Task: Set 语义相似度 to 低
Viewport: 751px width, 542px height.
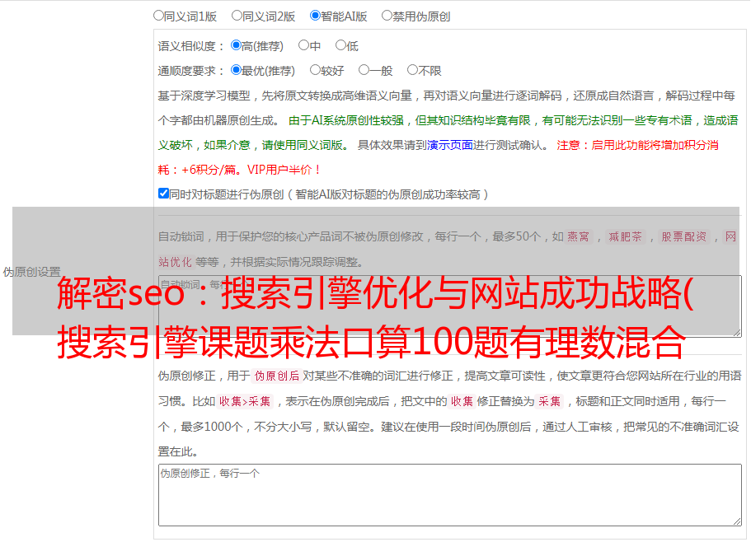Action: [x=340, y=45]
